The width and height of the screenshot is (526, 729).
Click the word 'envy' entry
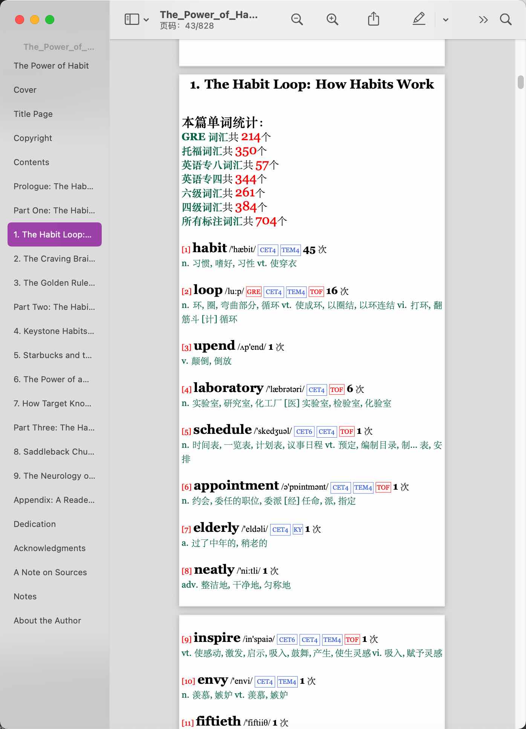point(213,680)
